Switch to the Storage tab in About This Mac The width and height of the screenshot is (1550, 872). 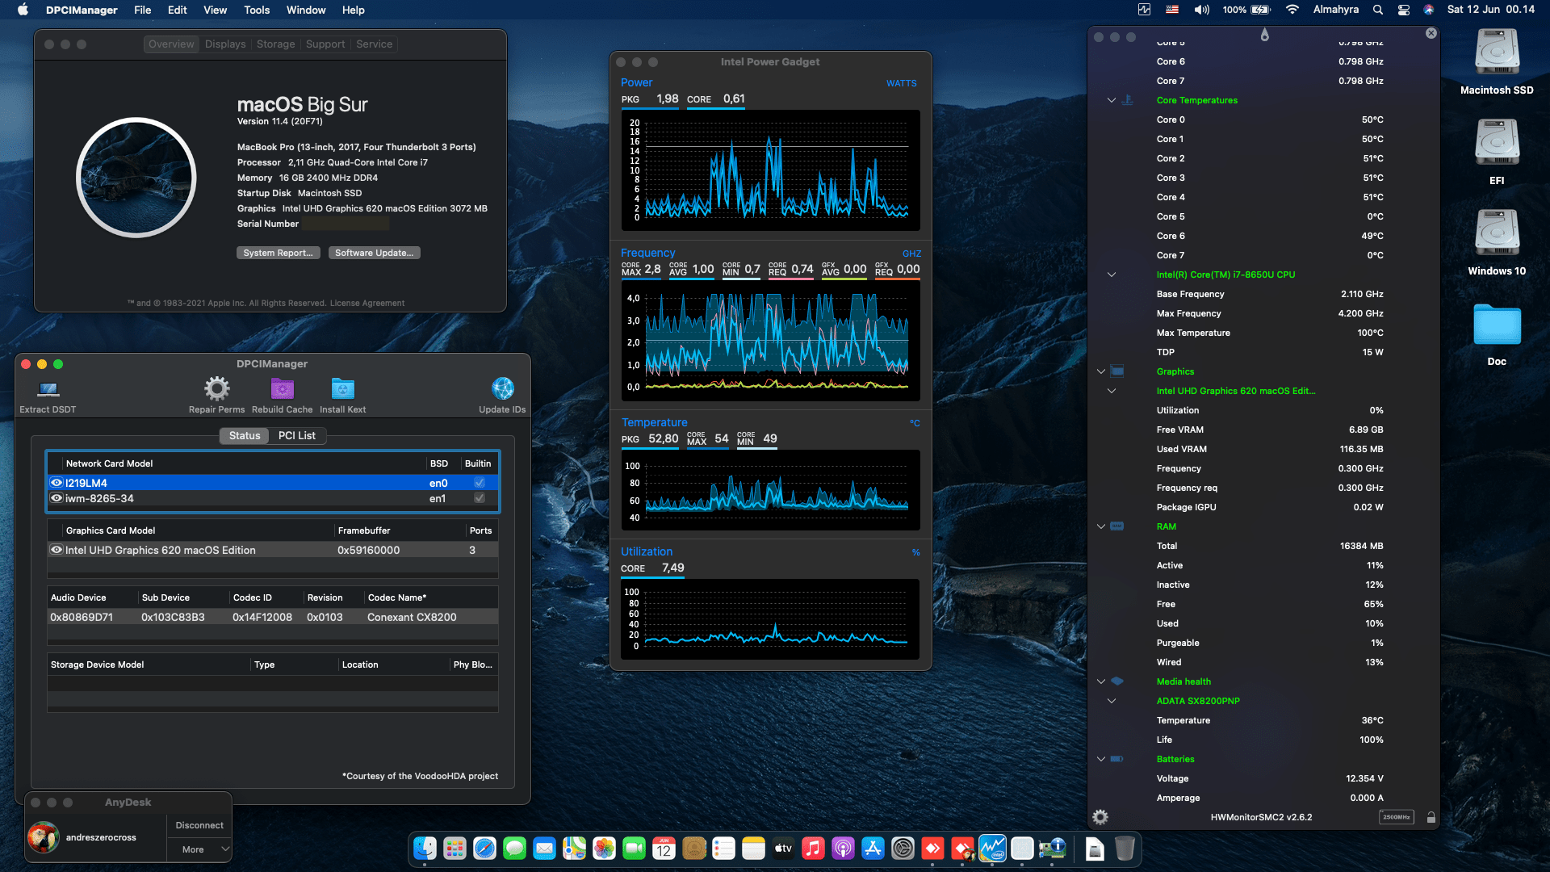click(x=276, y=44)
